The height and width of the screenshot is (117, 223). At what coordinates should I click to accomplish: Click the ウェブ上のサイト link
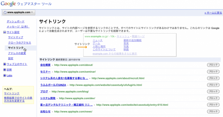point(17,64)
